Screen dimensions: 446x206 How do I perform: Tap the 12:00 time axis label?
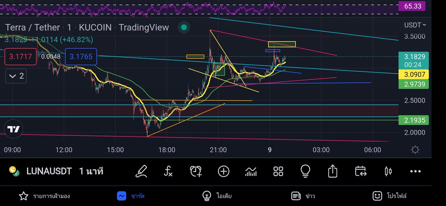tap(64, 149)
